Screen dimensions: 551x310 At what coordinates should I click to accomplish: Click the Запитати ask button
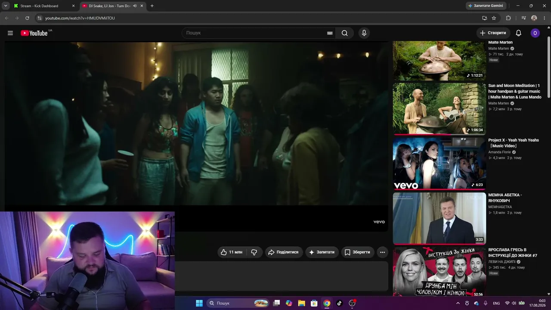point(321,252)
